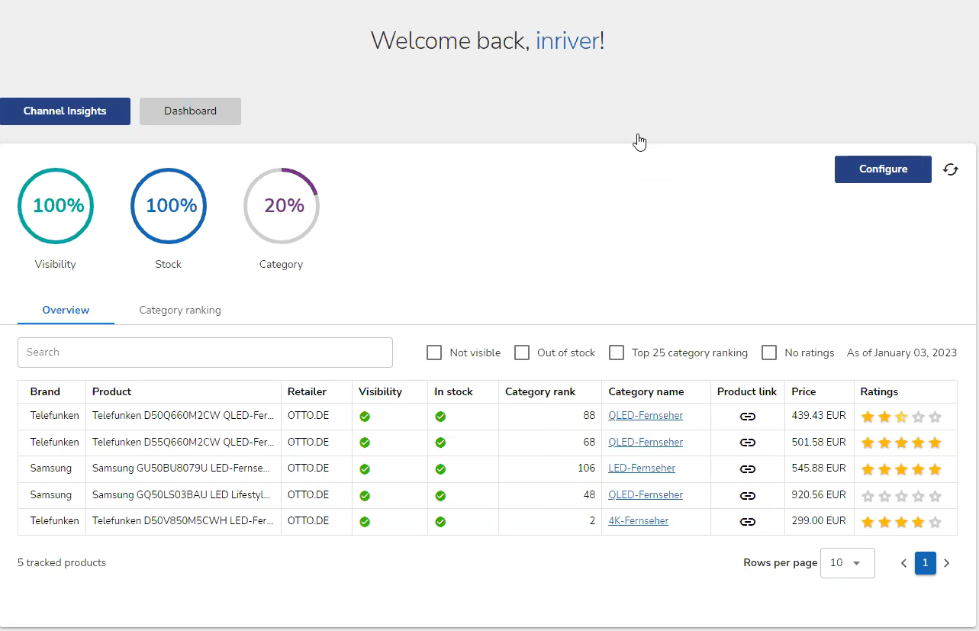Image resolution: width=979 pixels, height=631 pixels.
Task: Go to next page arrow
Action: point(947,563)
